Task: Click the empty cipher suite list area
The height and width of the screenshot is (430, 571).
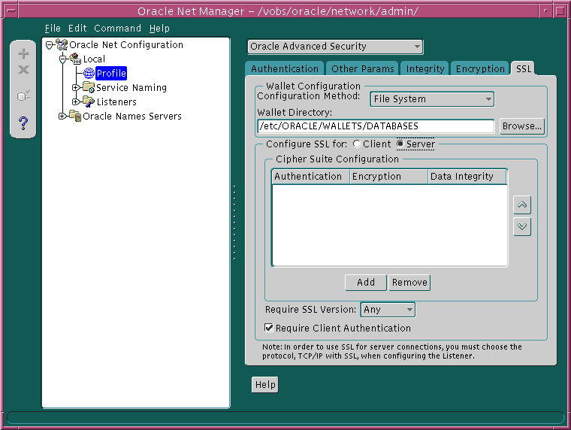Action: pos(390,225)
